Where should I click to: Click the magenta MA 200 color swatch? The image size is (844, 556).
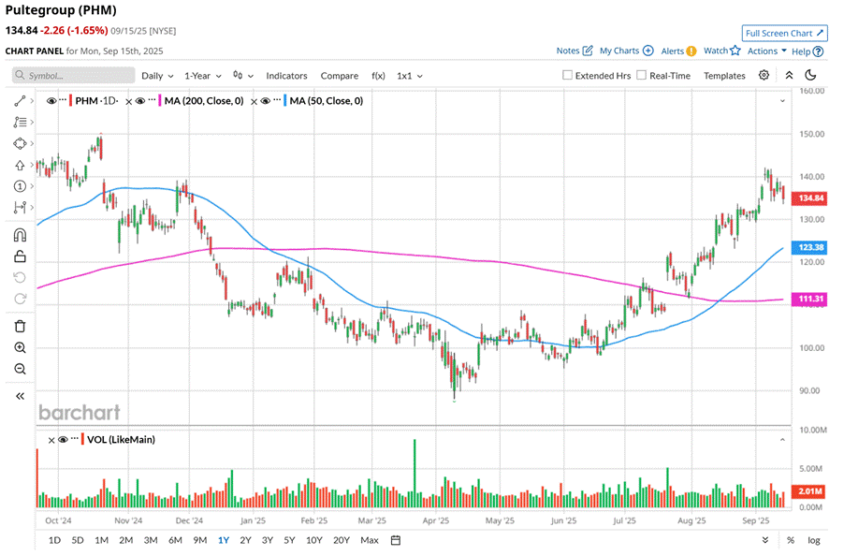point(160,101)
